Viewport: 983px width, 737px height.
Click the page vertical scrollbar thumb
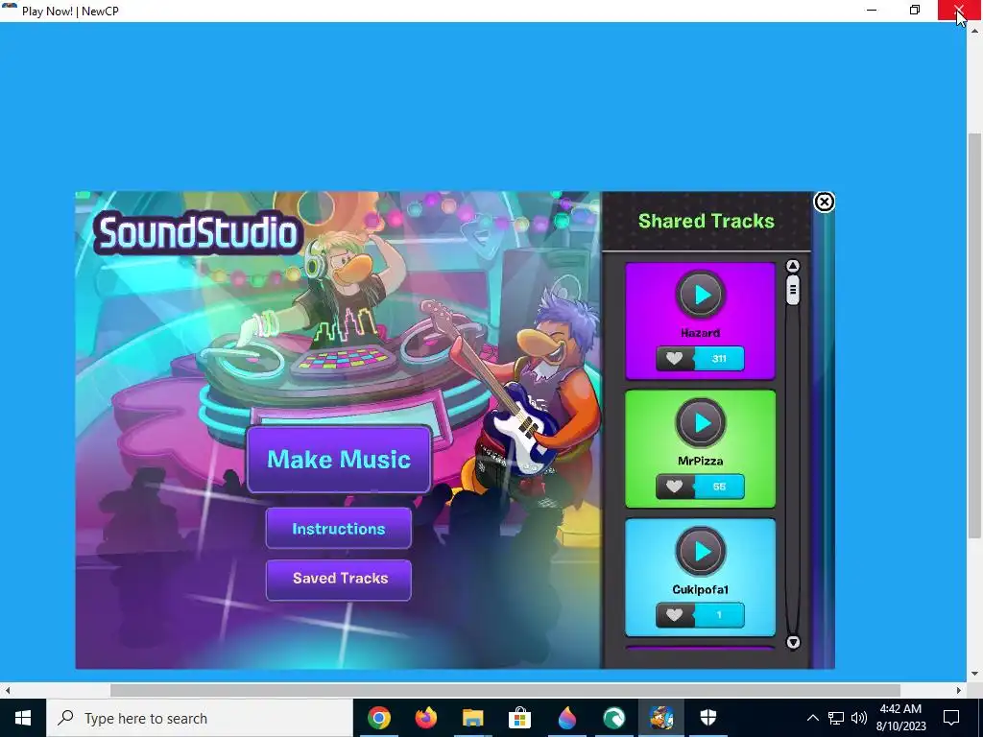(974, 335)
